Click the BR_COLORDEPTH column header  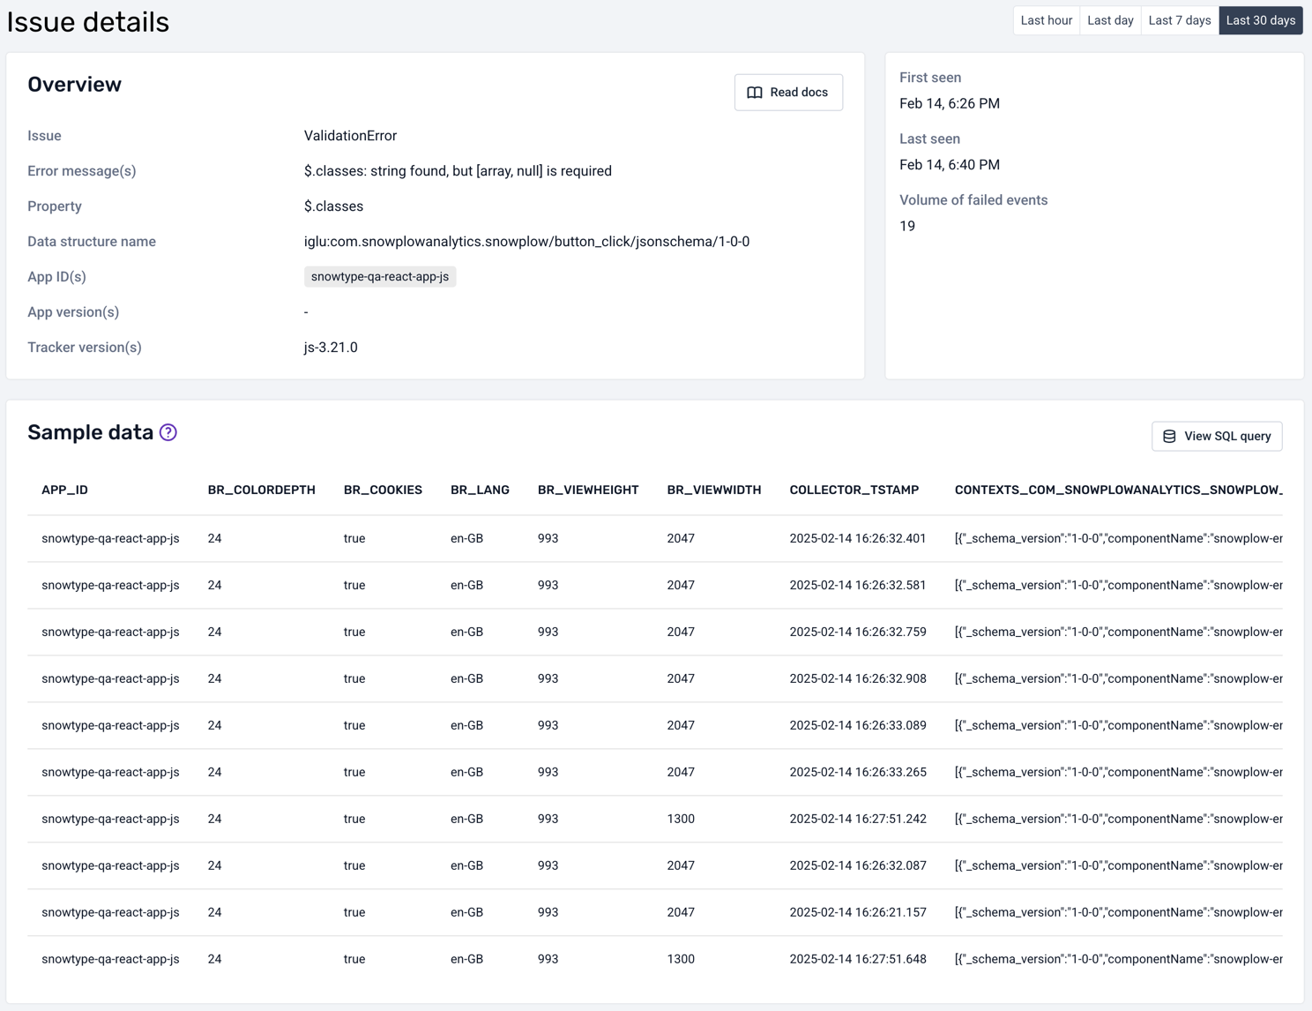(x=261, y=490)
